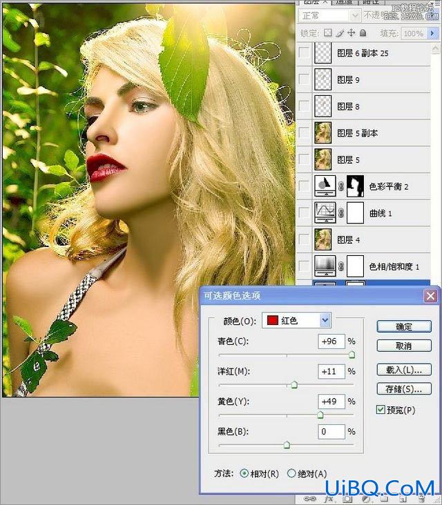Toggle visibility of 图层 8
The height and width of the screenshot is (505, 442).
point(304,106)
